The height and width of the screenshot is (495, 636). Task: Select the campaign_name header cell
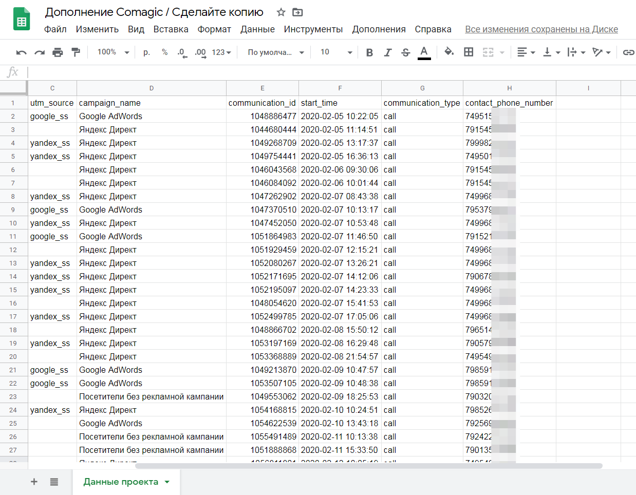(152, 103)
